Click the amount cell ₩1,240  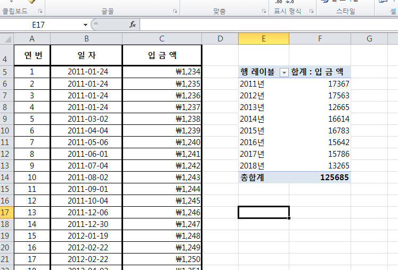click(x=162, y=142)
